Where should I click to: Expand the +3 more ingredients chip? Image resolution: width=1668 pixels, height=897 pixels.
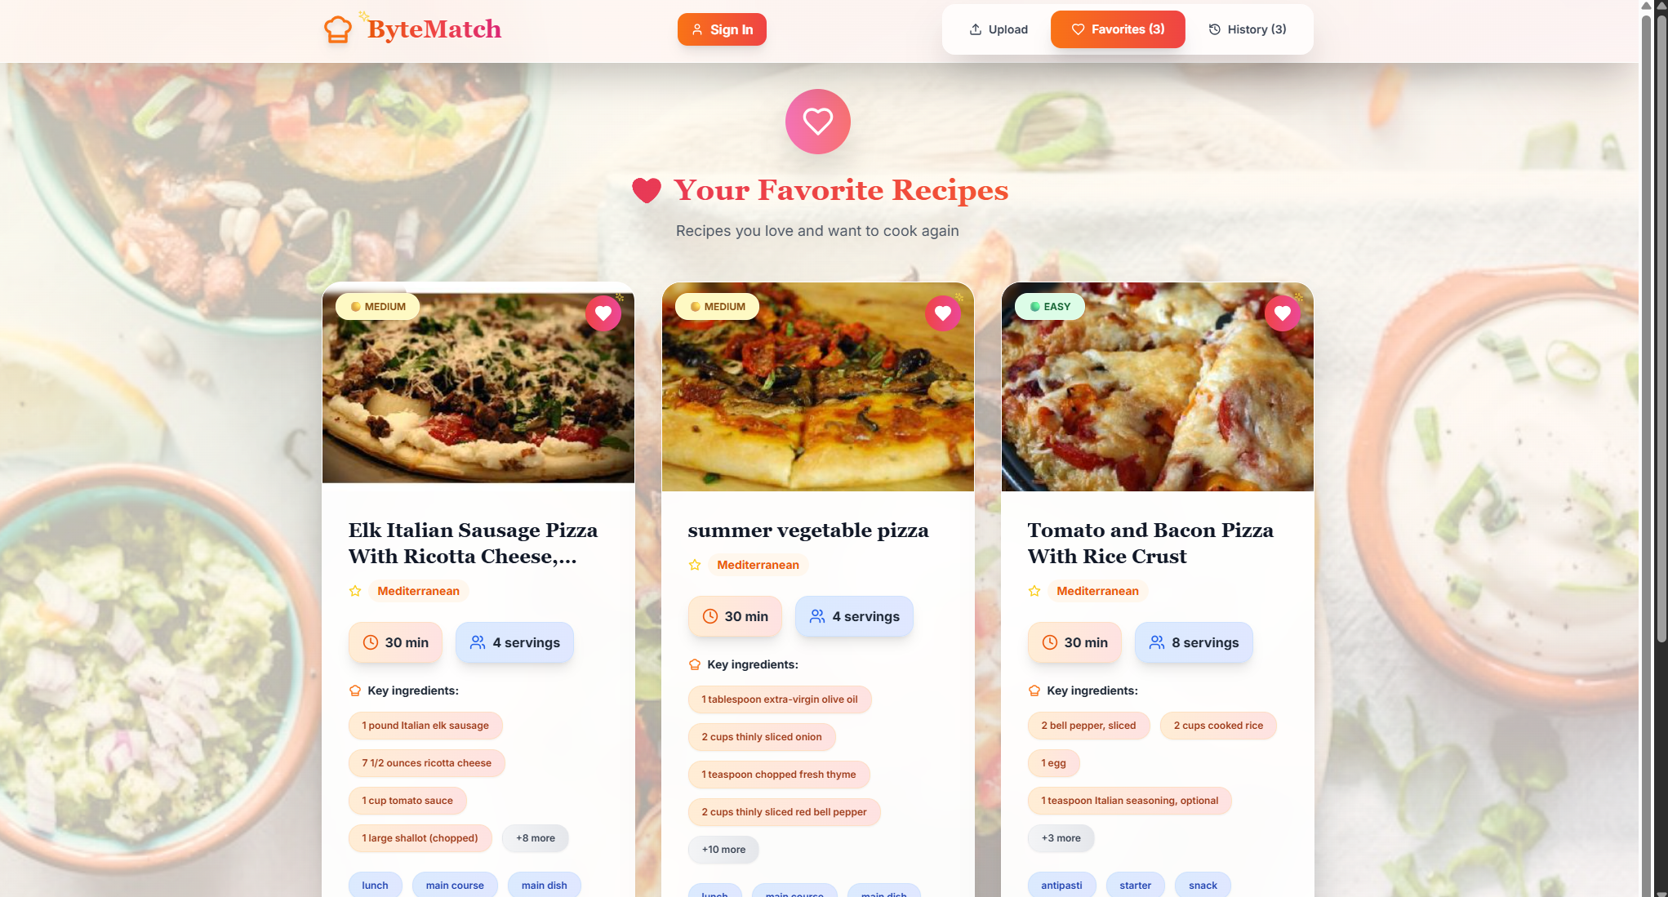coord(1061,838)
